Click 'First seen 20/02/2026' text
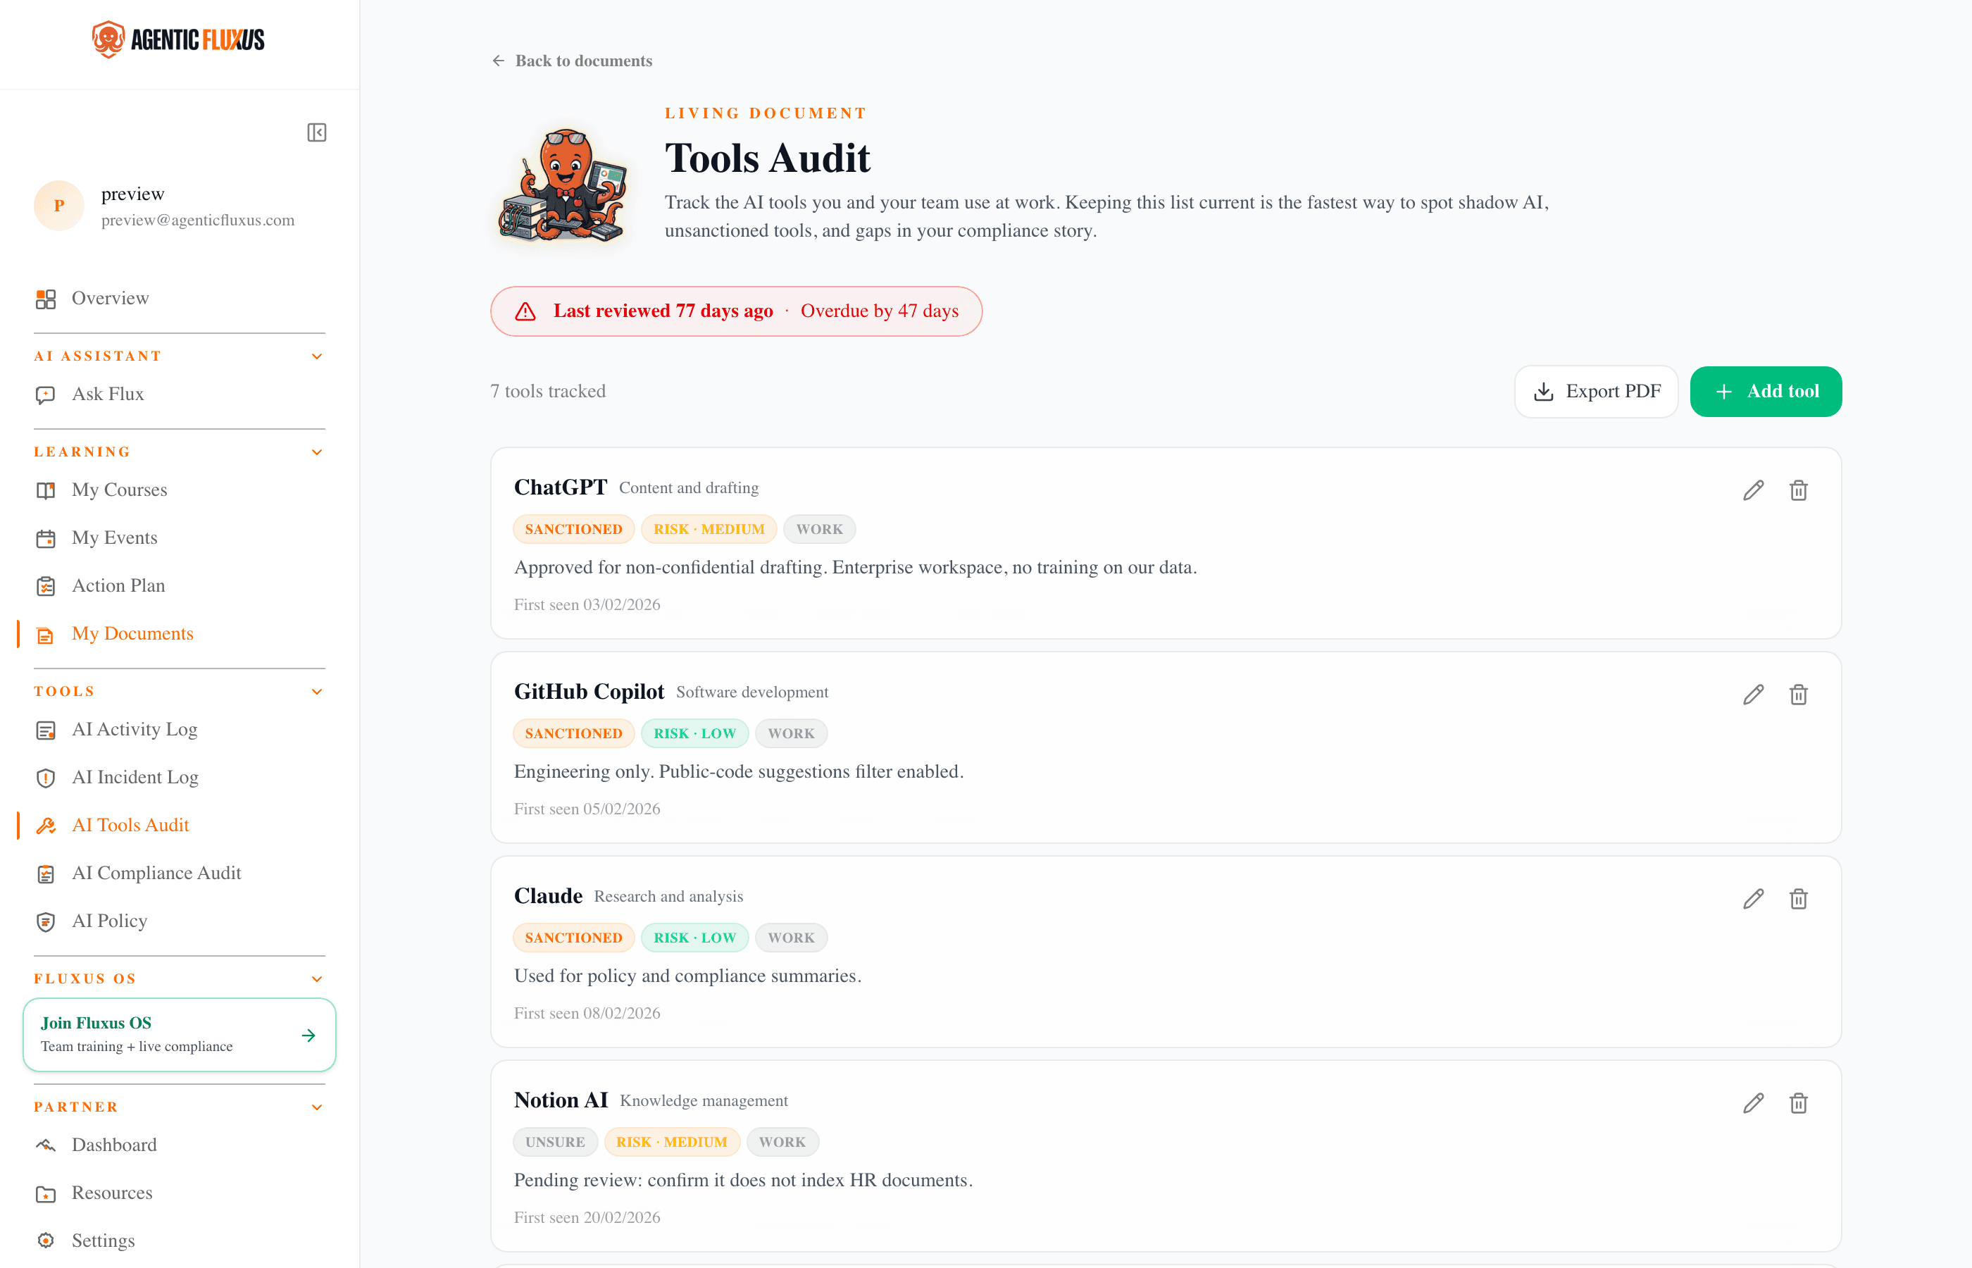Viewport: 1972px width, 1268px height. coord(587,1217)
